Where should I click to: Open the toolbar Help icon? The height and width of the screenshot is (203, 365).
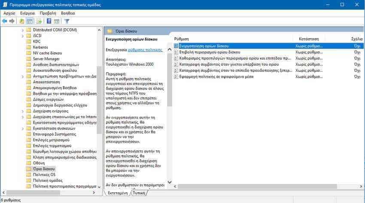pos(49,21)
